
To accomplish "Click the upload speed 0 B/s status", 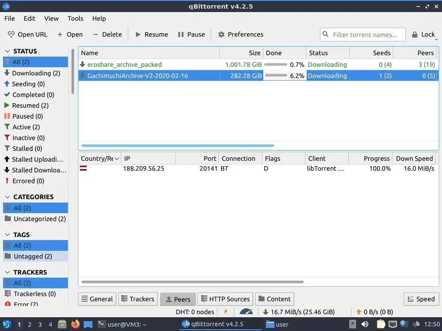I will click(x=375, y=312).
